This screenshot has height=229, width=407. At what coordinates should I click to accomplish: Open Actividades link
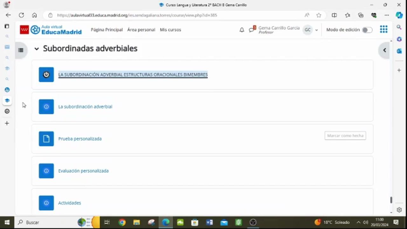[70, 203]
